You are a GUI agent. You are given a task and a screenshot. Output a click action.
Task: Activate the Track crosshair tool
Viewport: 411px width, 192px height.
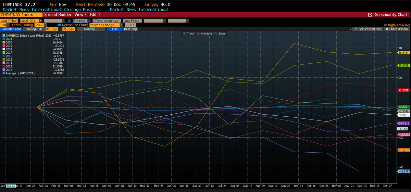click(x=189, y=34)
